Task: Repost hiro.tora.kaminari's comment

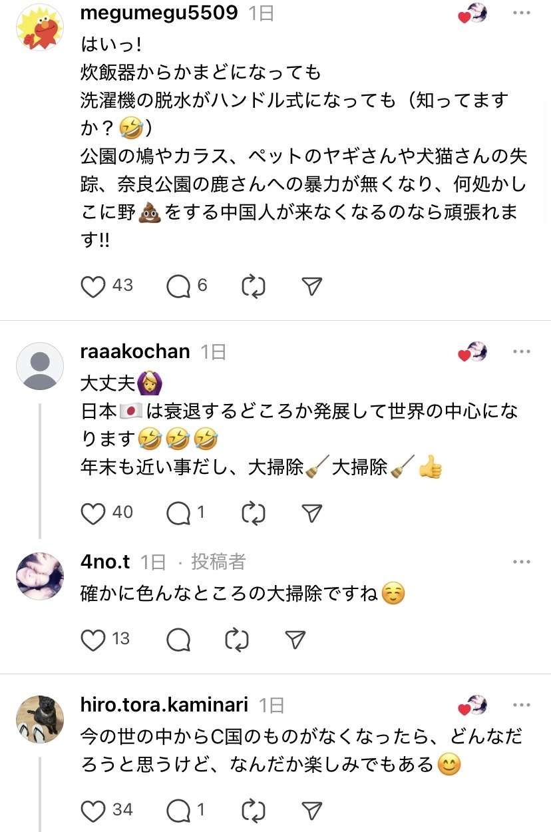Action: tap(254, 810)
